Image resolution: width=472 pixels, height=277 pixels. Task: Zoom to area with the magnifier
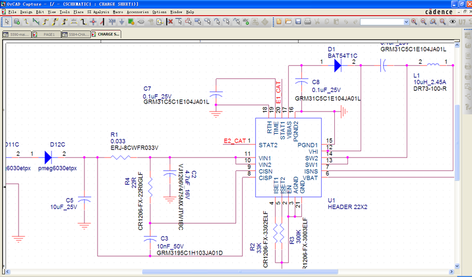[x=433, y=21]
